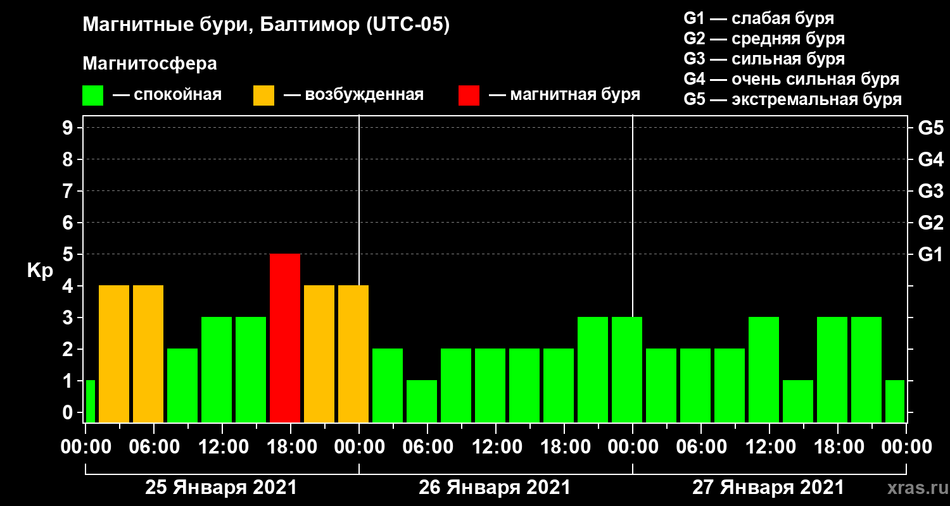Click the 'G5' tick label on the right axis
The height and width of the screenshot is (506, 950).
coord(930,128)
